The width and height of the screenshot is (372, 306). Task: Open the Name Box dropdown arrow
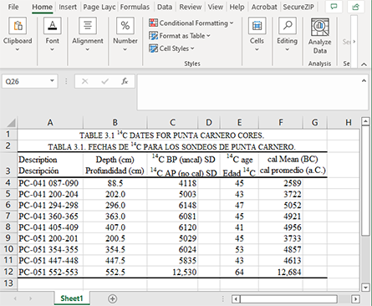[x=52, y=81]
